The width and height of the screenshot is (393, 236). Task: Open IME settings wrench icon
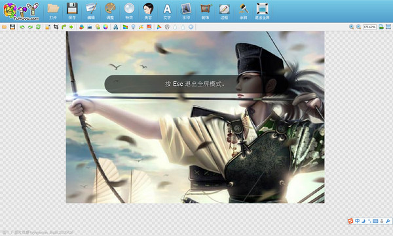(388, 221)
